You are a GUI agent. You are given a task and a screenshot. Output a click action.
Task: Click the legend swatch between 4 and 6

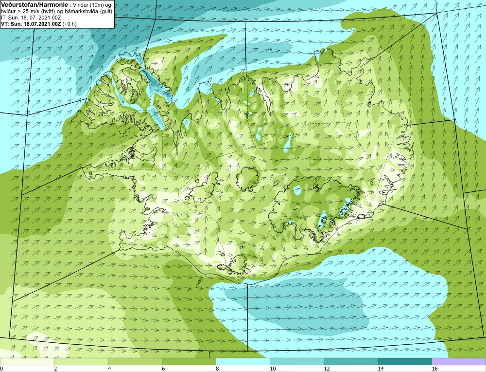(x=135, y=361)
